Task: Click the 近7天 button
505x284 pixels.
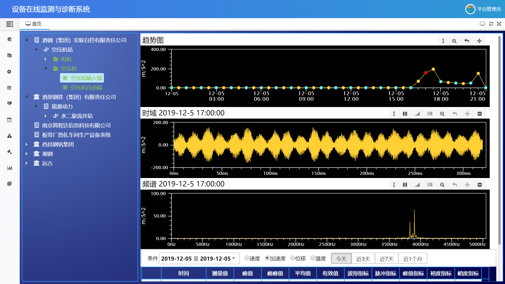Action: (387, 259)
